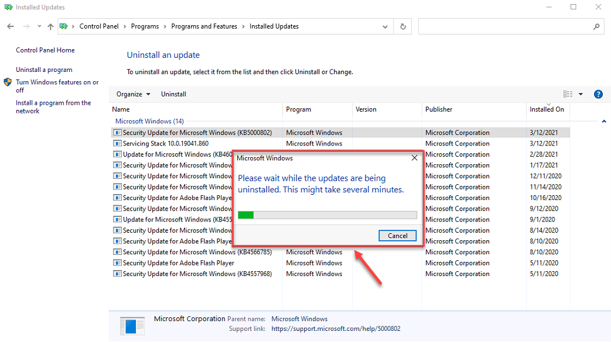
Task: Select Servicing Stack 10.0.19041.860 row icon
Action: click(117, 144)
